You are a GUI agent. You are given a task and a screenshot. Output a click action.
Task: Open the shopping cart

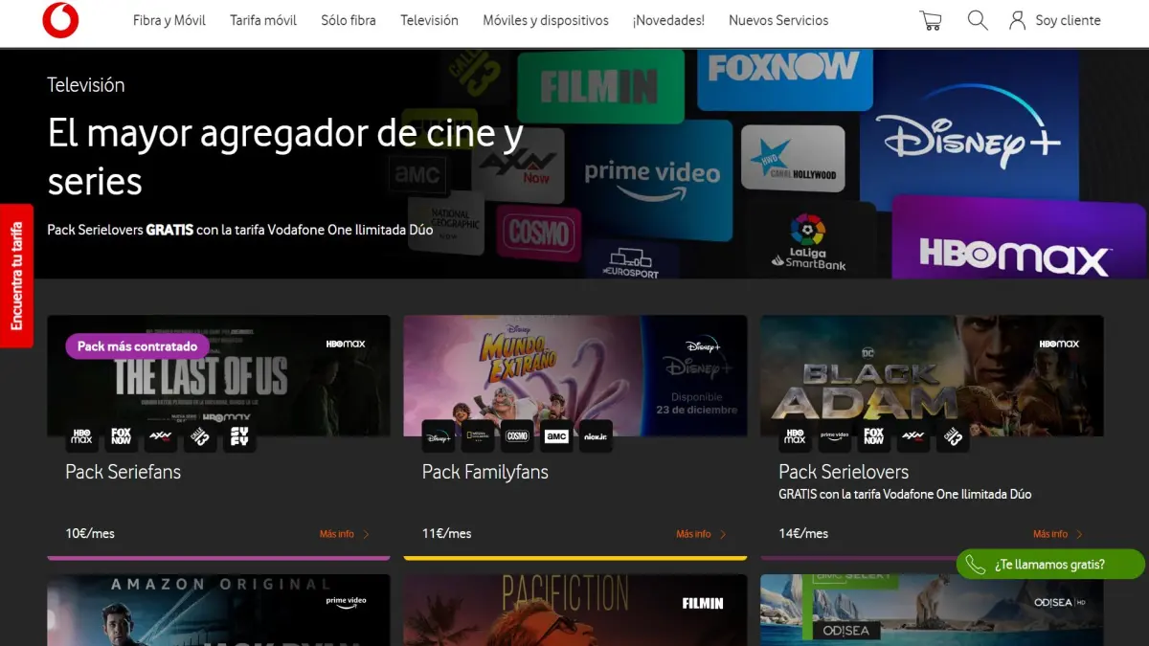930,20
